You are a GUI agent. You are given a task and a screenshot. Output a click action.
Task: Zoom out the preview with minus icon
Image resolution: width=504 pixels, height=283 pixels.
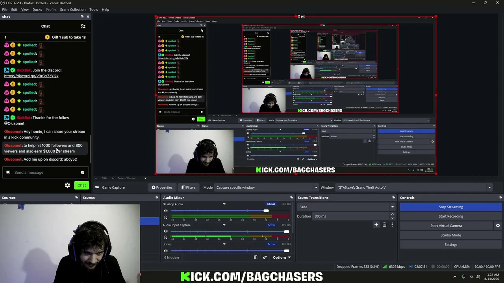pos(95,178)
